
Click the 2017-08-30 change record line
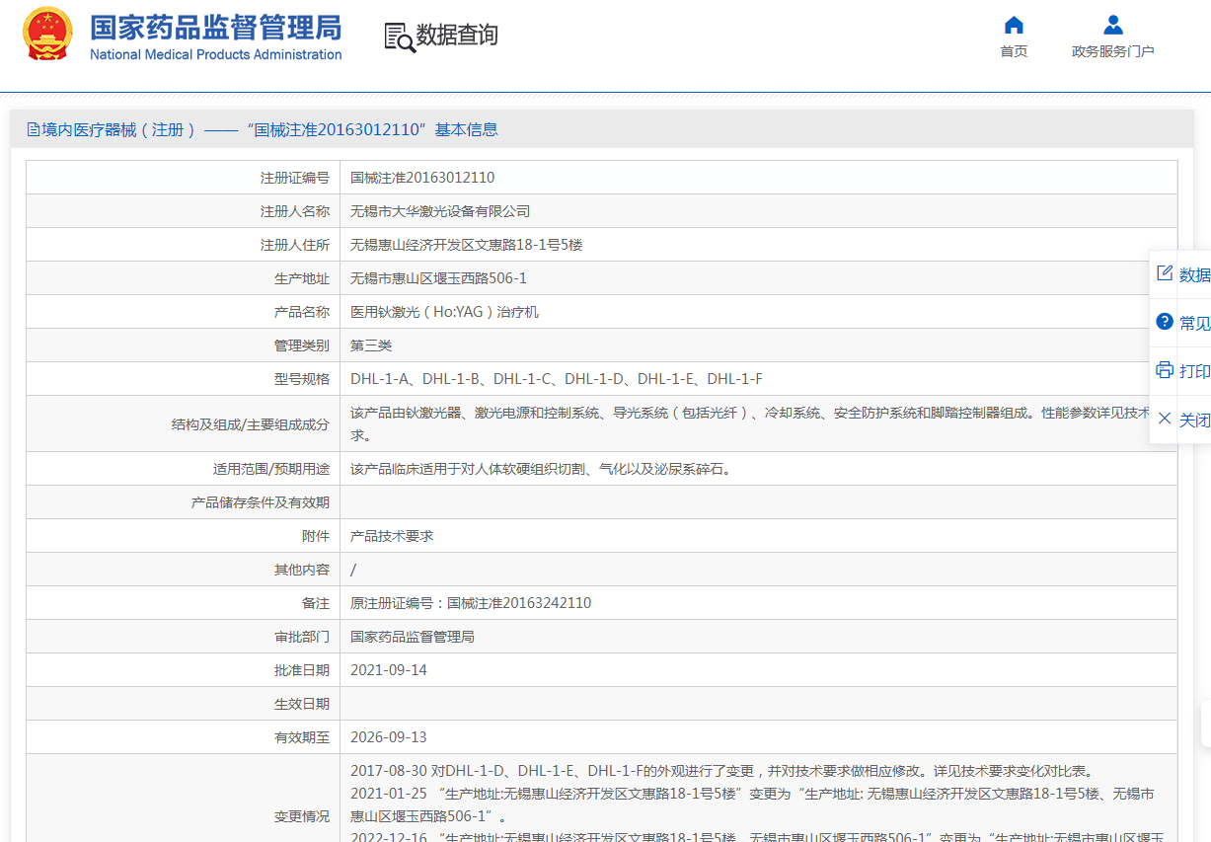tap(721, 771)
